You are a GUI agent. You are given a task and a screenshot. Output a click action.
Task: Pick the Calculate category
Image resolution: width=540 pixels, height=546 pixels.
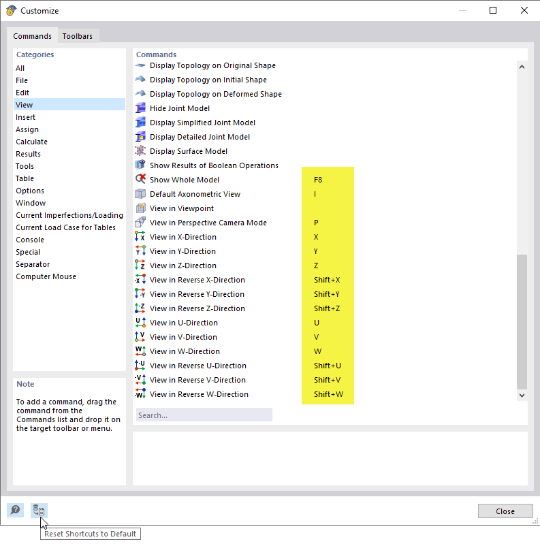pyautogui.click(x=69, y=142)
